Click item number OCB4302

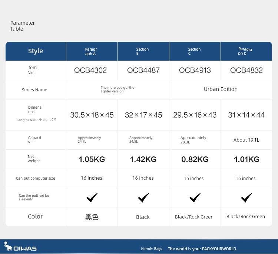pos(91,70)
